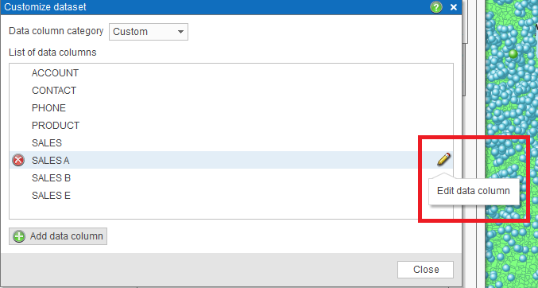The image size is (538, 288).
Task: Open help using the green question mark icon
Action: (436, 7)
